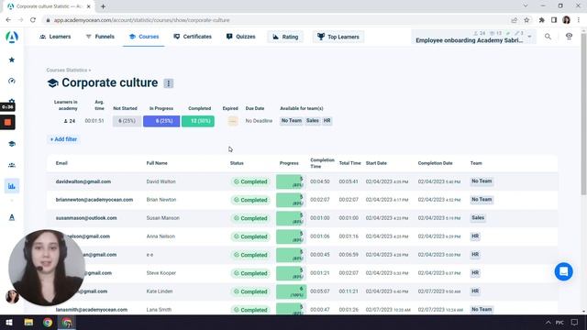Screen dimensions: 587x330
Task: Open the Windows notification center icon
Action: (575, 322)
